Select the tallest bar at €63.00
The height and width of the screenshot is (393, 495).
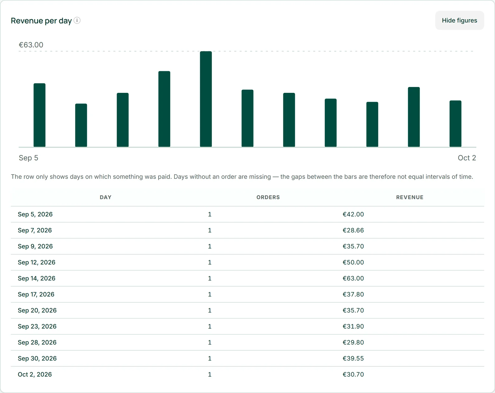[x=206, y=99]
